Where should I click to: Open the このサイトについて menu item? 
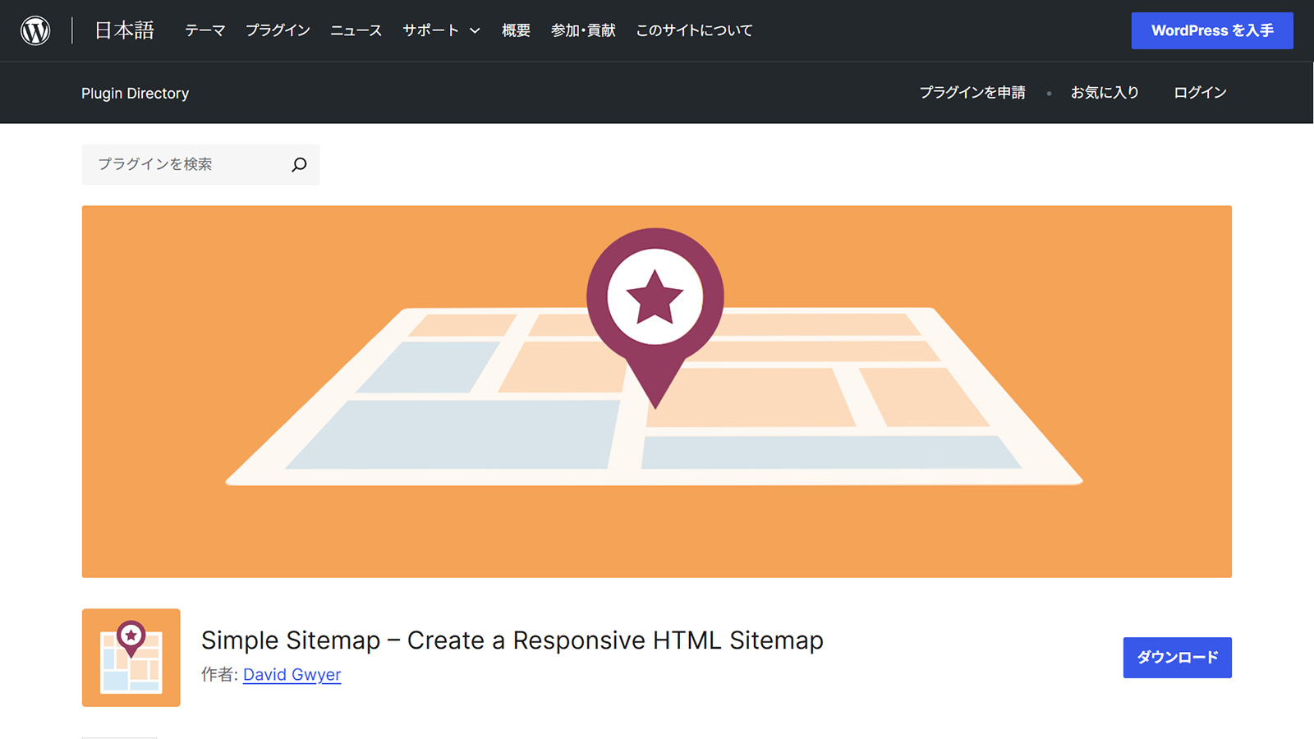[694, 30]
